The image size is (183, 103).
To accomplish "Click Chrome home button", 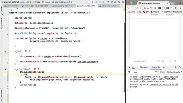I will pyautogui.click(x=140, y=8).
